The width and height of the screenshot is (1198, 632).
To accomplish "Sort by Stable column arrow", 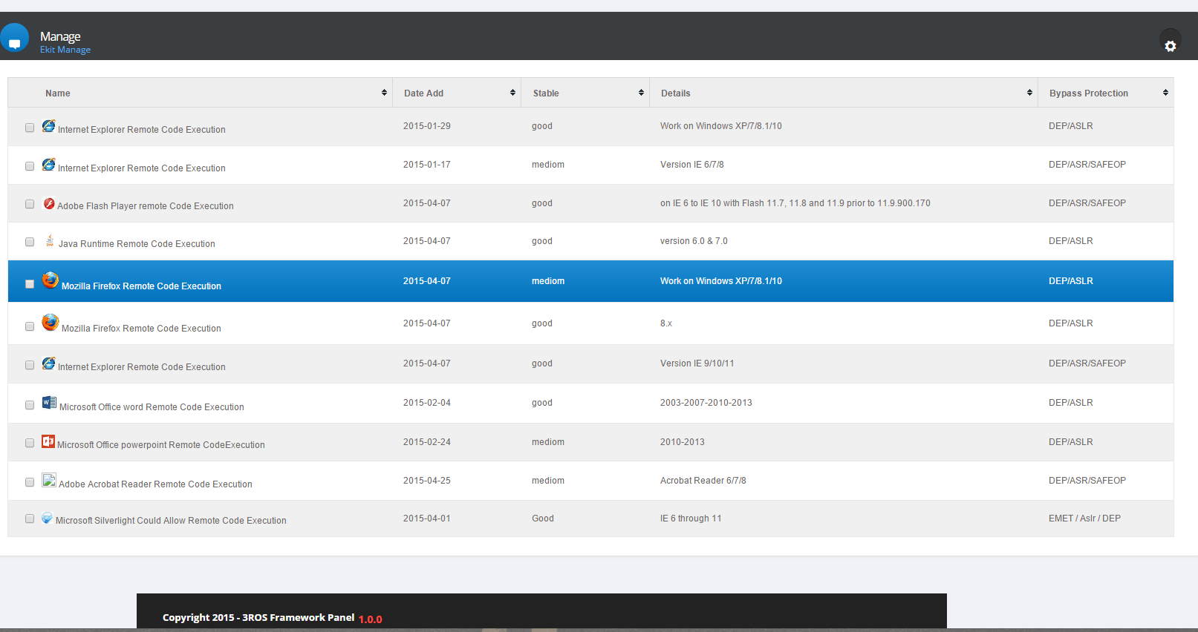I will (x=641, y=93).
